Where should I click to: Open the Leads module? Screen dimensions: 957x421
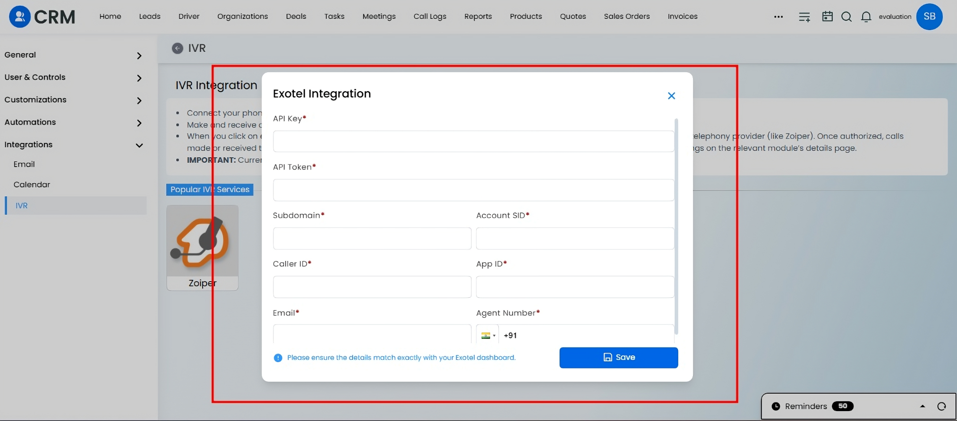click(x=150, y=17)
